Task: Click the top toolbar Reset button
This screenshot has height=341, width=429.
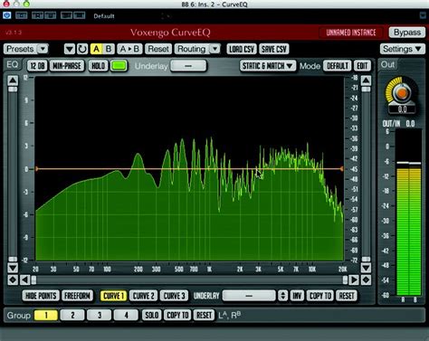Action: point(158,49)
